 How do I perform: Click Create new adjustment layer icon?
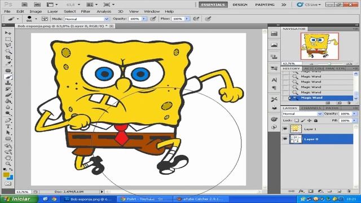pos(320,191)
